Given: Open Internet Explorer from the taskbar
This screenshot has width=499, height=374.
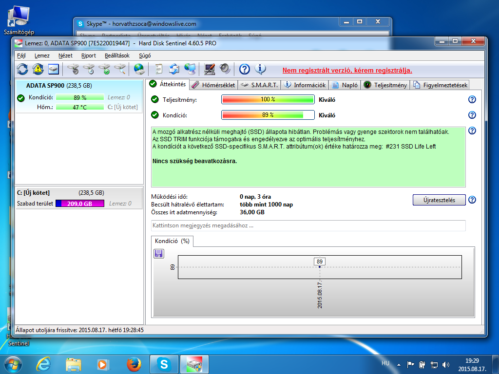Looking at the screenshot, I should pyautogui.click(x=43, y=364).
